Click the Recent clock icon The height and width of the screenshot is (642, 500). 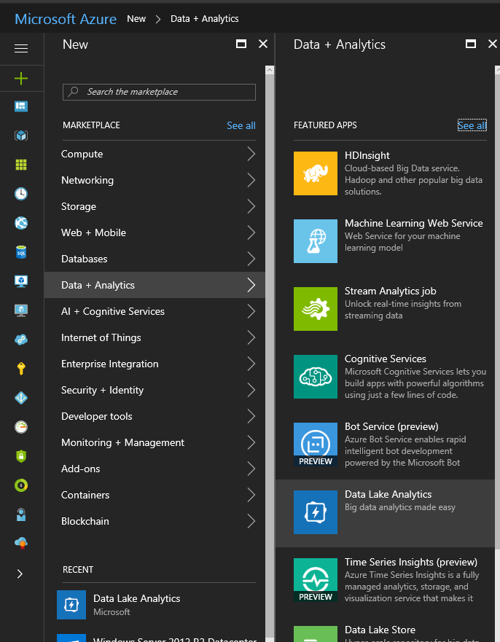pyautogui.click(x=21, y=194)
